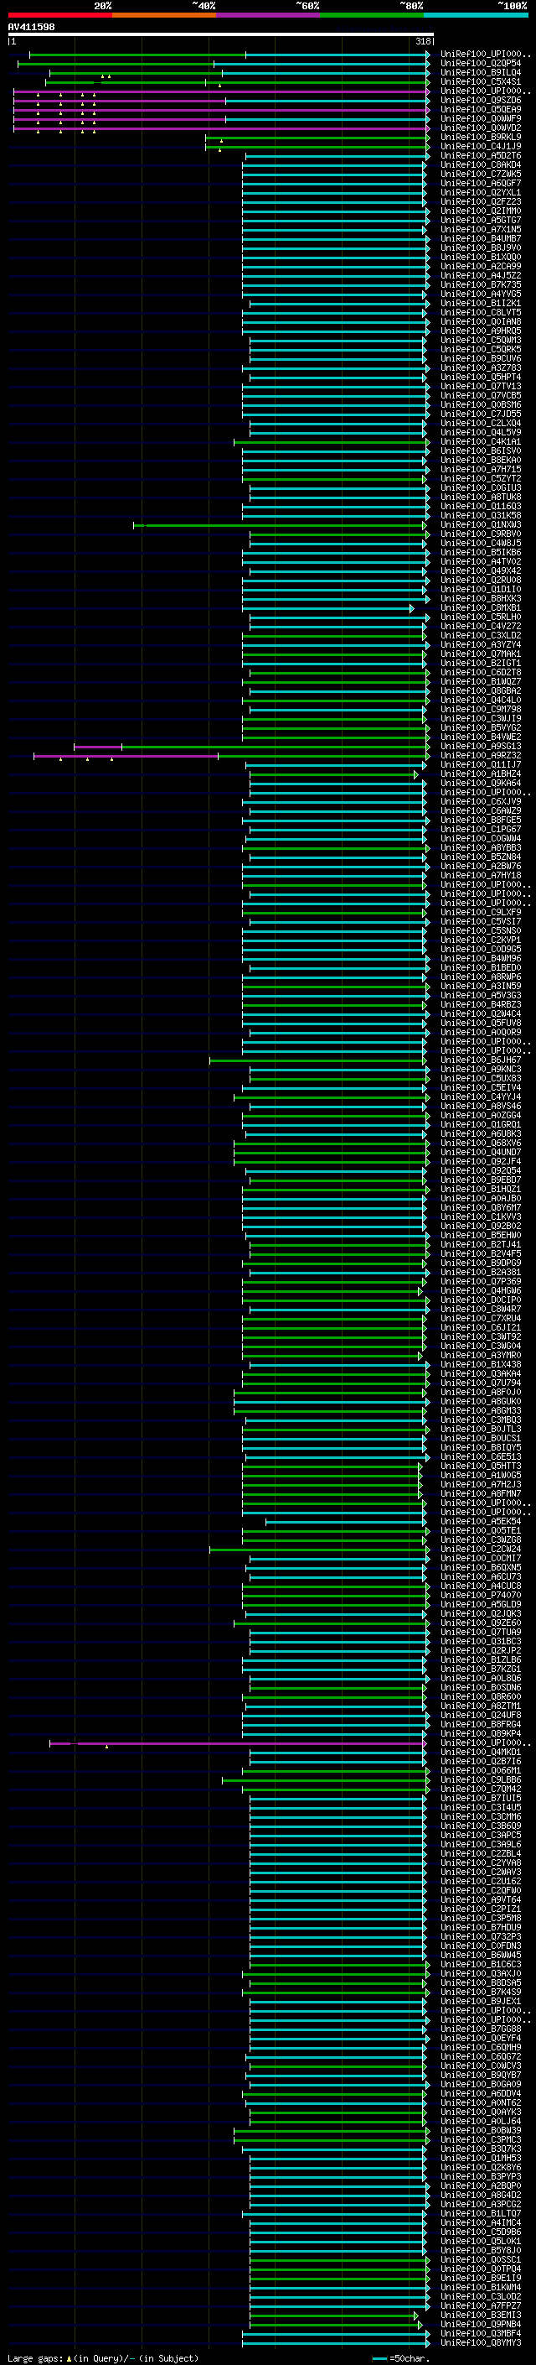Select hit UniRef100_A7X1N5
This screenshot has width=536, height=2365.
click(x=480, y=228)
